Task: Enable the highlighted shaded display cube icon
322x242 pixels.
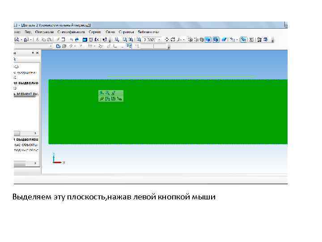Action: pos(208,39)
